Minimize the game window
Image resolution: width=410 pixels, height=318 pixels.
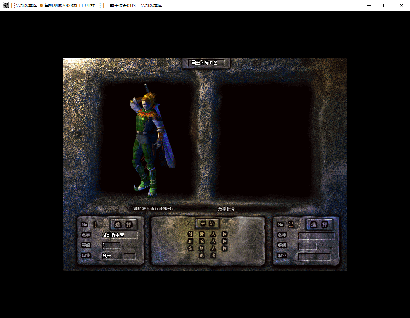pyautogui.click(x=369, y=5)
